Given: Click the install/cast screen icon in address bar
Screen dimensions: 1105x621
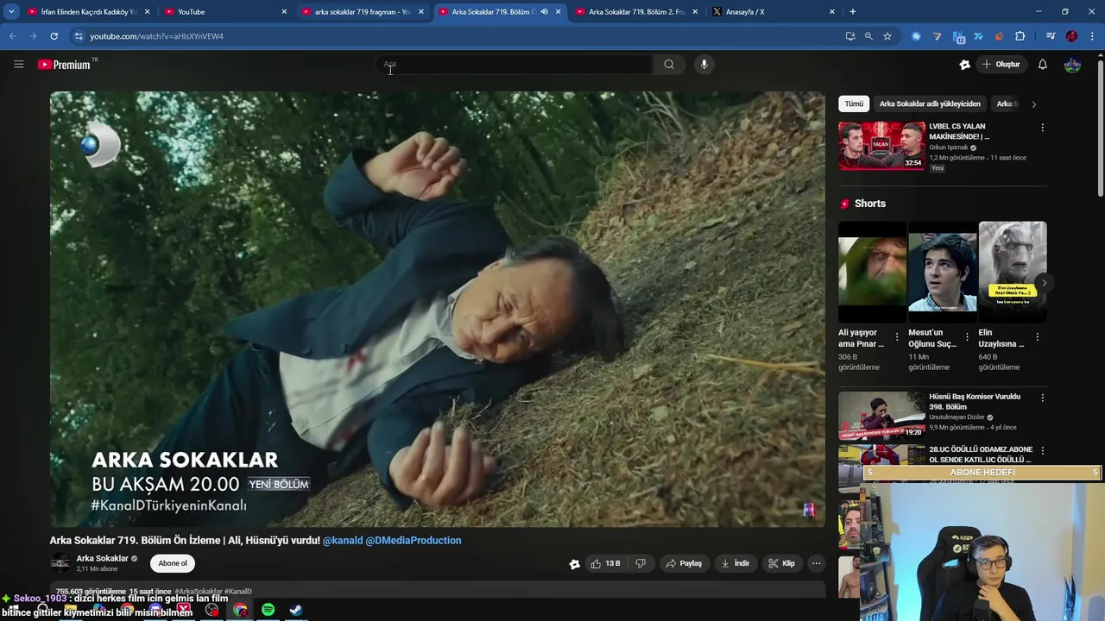Looking at the screenshot, I should click(x=850, y=36).
